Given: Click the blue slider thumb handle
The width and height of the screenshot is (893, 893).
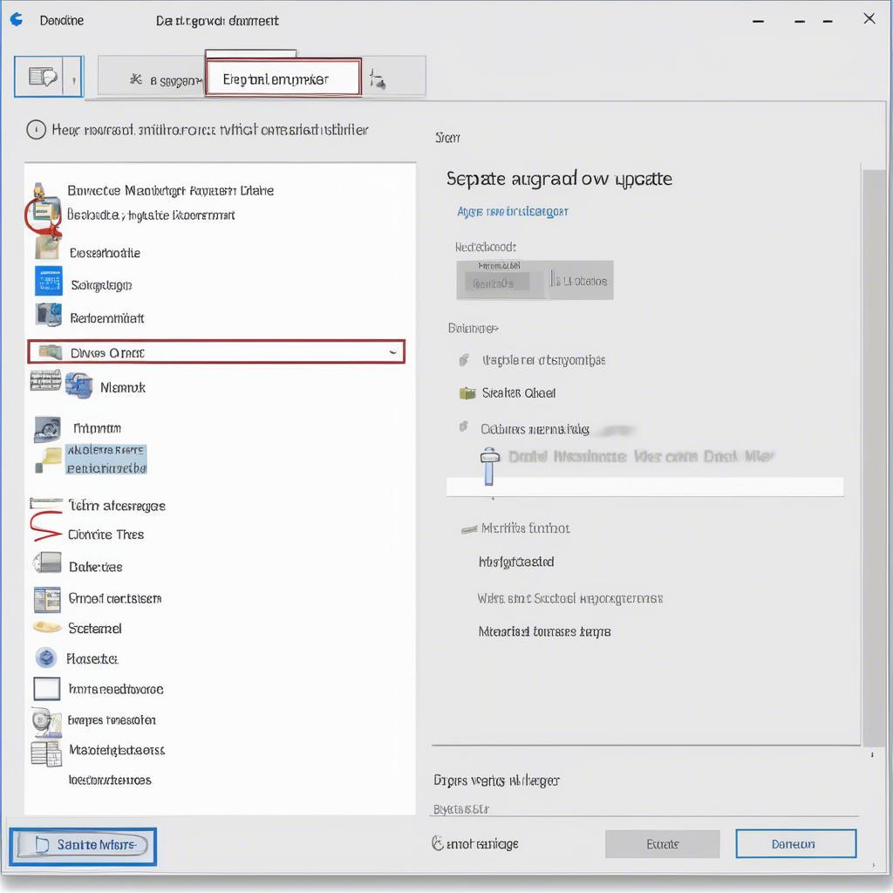Looking at the screenshot, I should coord(490,466).
